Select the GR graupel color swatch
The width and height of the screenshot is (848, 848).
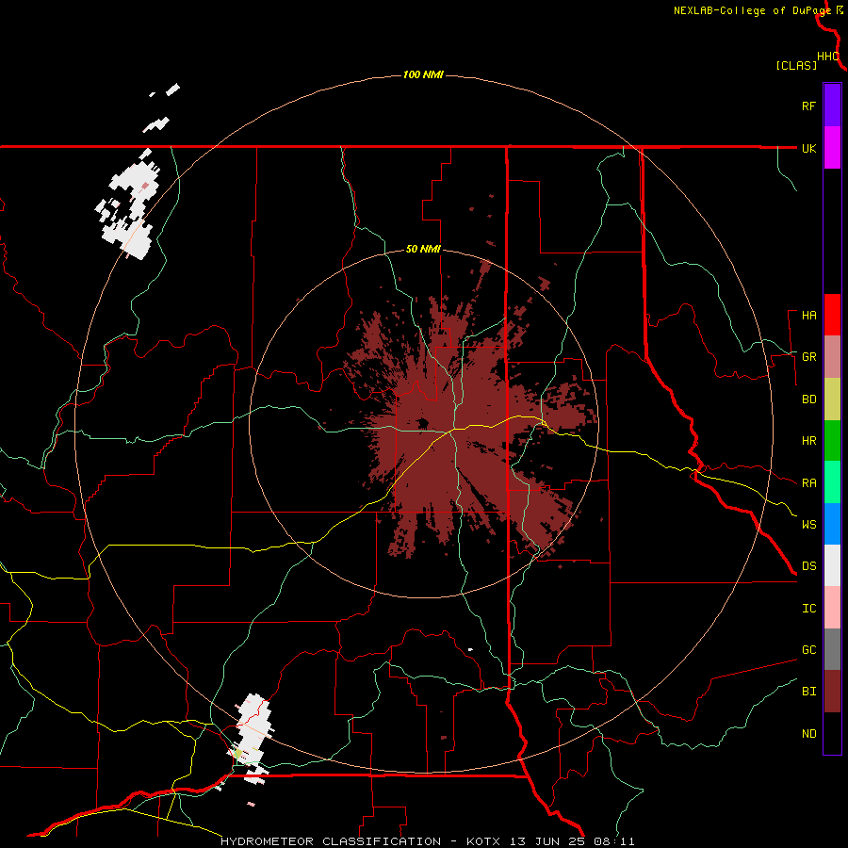832,357
